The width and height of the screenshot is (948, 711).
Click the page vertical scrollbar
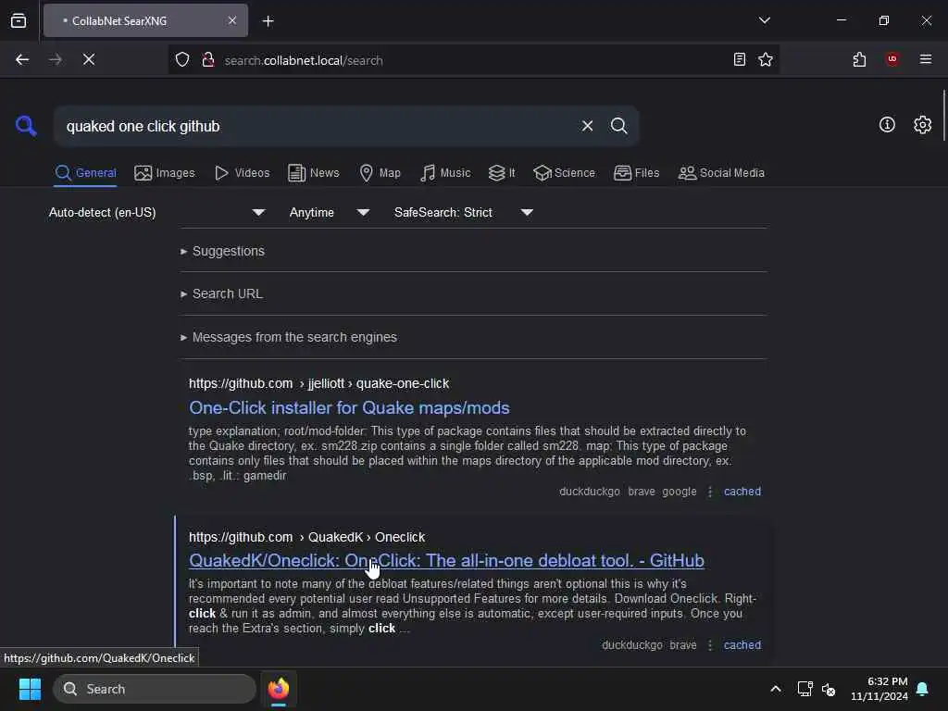tap(943, 115)
